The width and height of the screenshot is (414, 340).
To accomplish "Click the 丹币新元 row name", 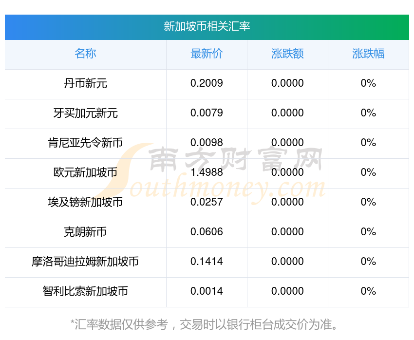I will pos(85,83).
